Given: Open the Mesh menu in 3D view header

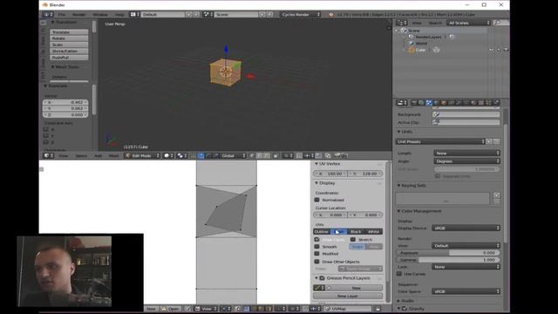Looking at the screenshot, I should tap(113, 155).
